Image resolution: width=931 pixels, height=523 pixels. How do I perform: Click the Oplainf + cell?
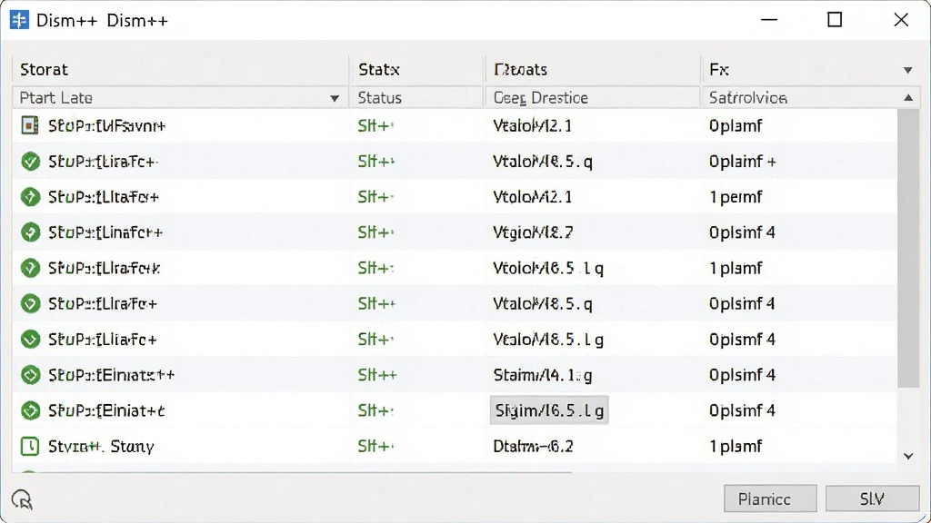[743, 162]
